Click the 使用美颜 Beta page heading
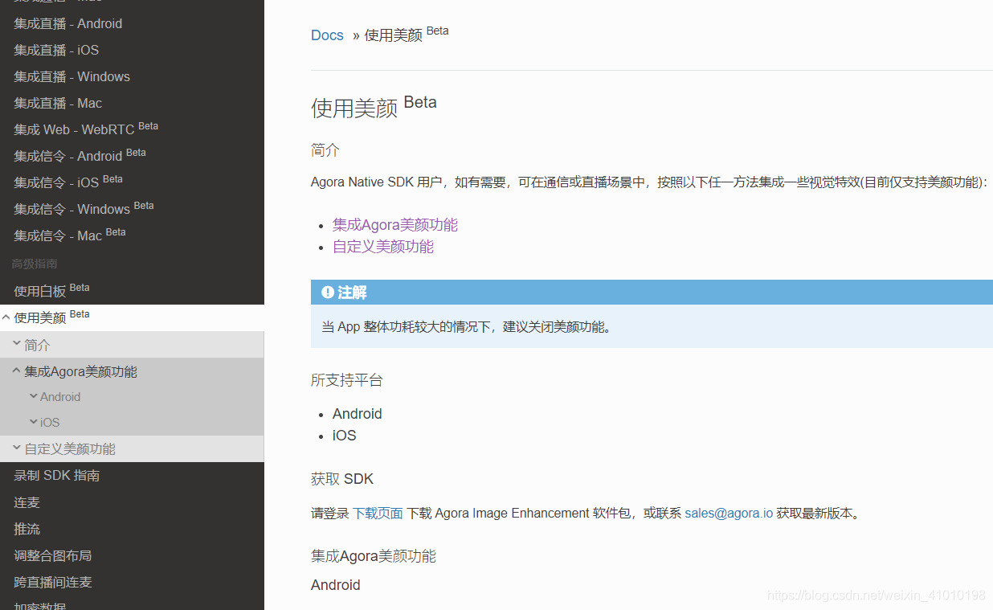The image size is (993, 610). click(x=374, y=107)
